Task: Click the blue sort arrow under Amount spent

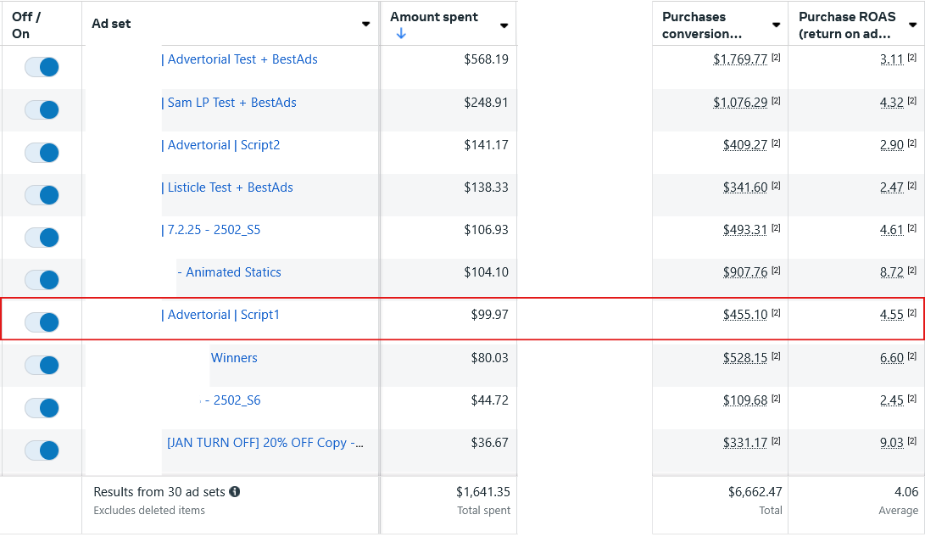Action: pos(401,34)
